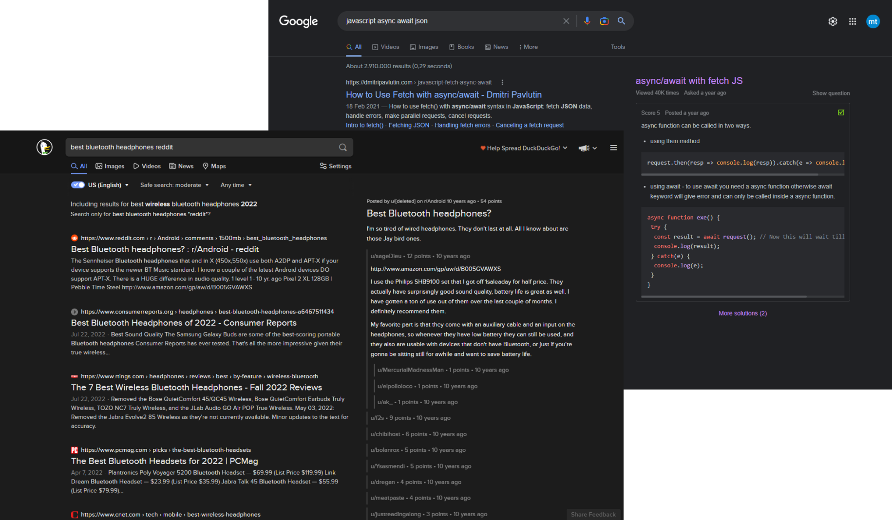
Task: Switch to DuckDuckGo Images tab
Action: pyautogui.click(x=110, y=166)
